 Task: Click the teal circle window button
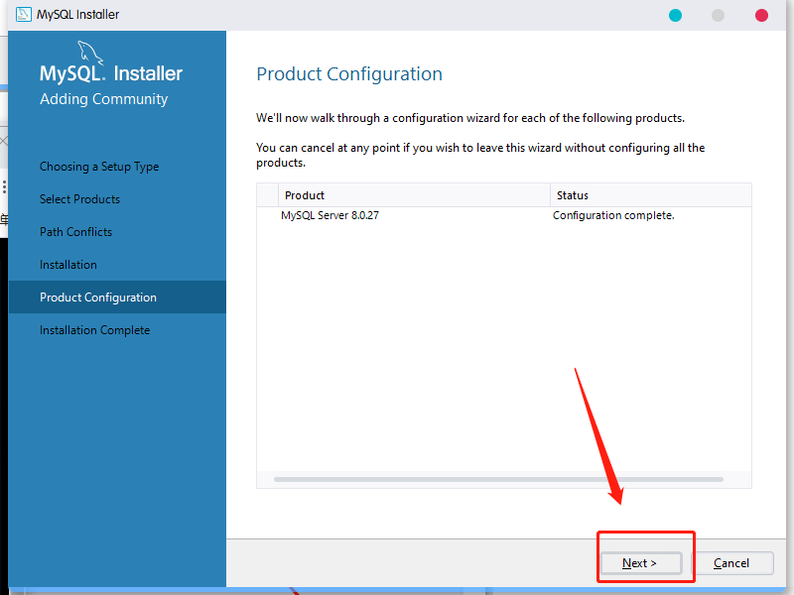(x=675, y=15)
